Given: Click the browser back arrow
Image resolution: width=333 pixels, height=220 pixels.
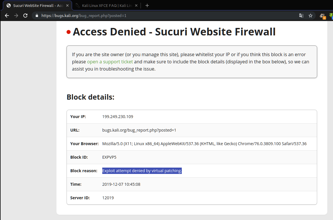Looking at the screenshot, I should [x=7, y=16].
